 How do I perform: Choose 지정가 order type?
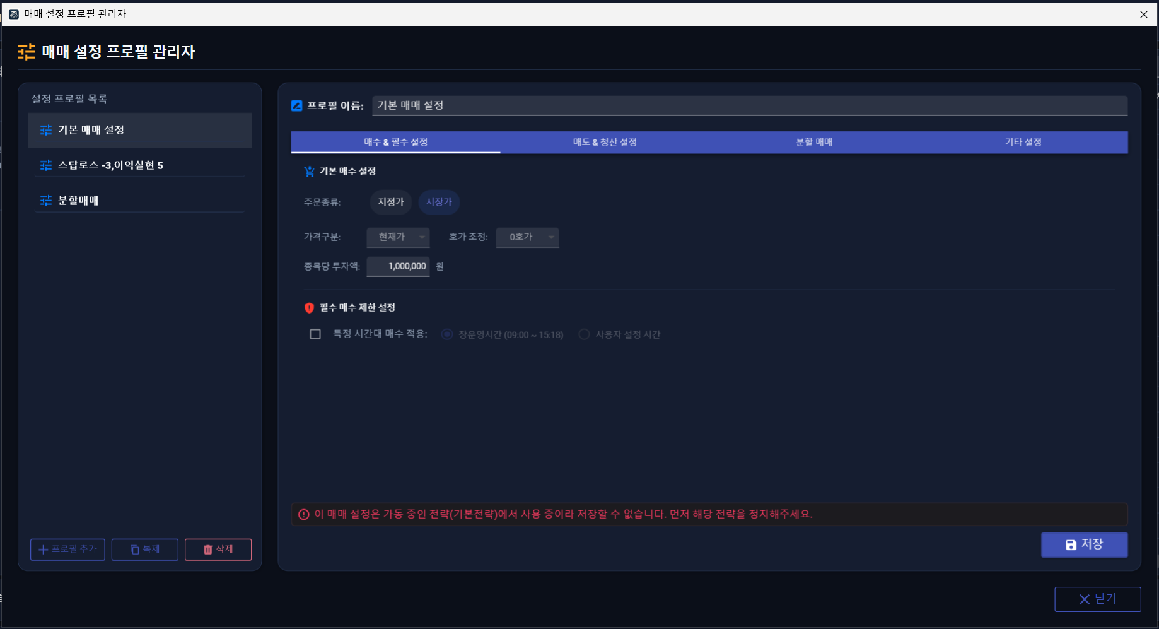(391, 202)
